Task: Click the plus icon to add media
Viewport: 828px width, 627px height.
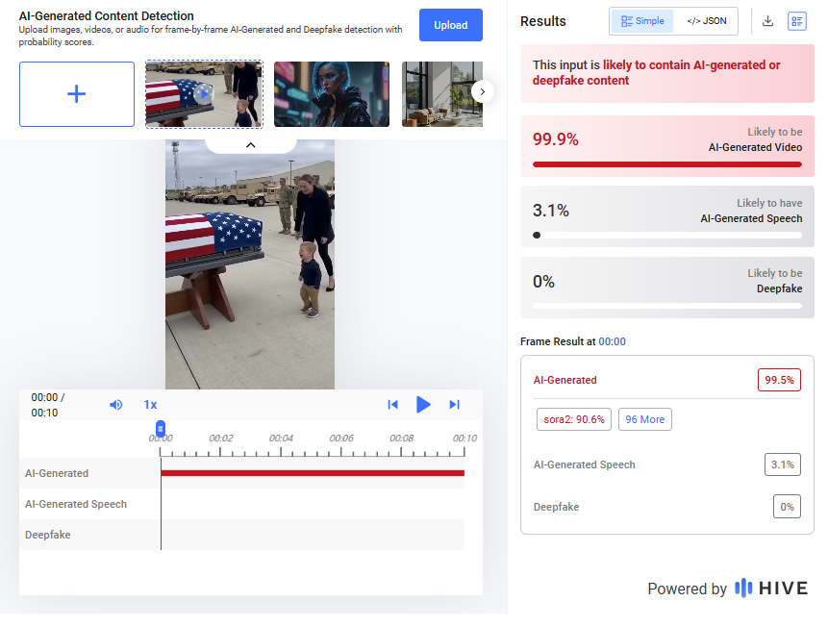Action: pos(77,94)
